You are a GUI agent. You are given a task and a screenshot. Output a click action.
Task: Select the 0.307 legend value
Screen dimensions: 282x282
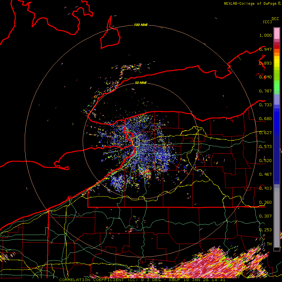pyautogui.click(x=265, y=216)
